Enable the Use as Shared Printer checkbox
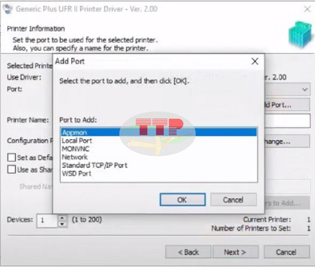 tap(12, 169)
